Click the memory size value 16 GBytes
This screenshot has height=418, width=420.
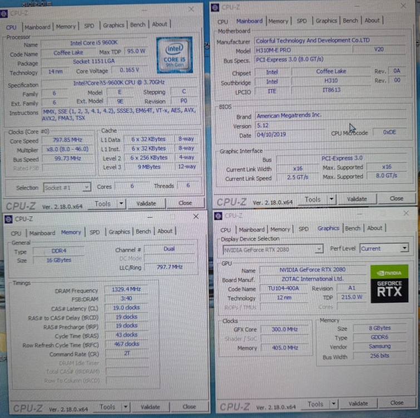59,260
